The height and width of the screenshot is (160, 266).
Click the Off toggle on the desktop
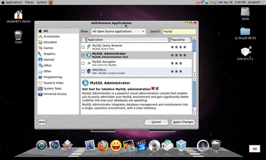point(255,149)
